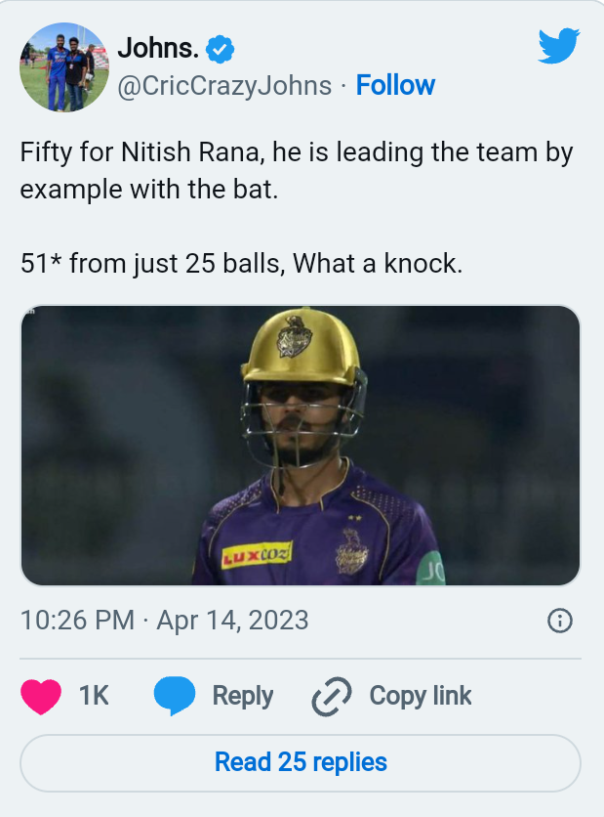Click the 1K likes count

click(94, 696)
